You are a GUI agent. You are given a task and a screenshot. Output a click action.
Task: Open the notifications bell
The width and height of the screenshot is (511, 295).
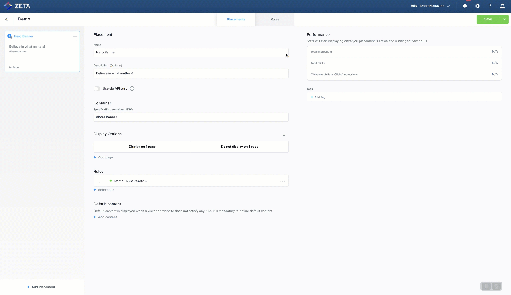[465, 6]
